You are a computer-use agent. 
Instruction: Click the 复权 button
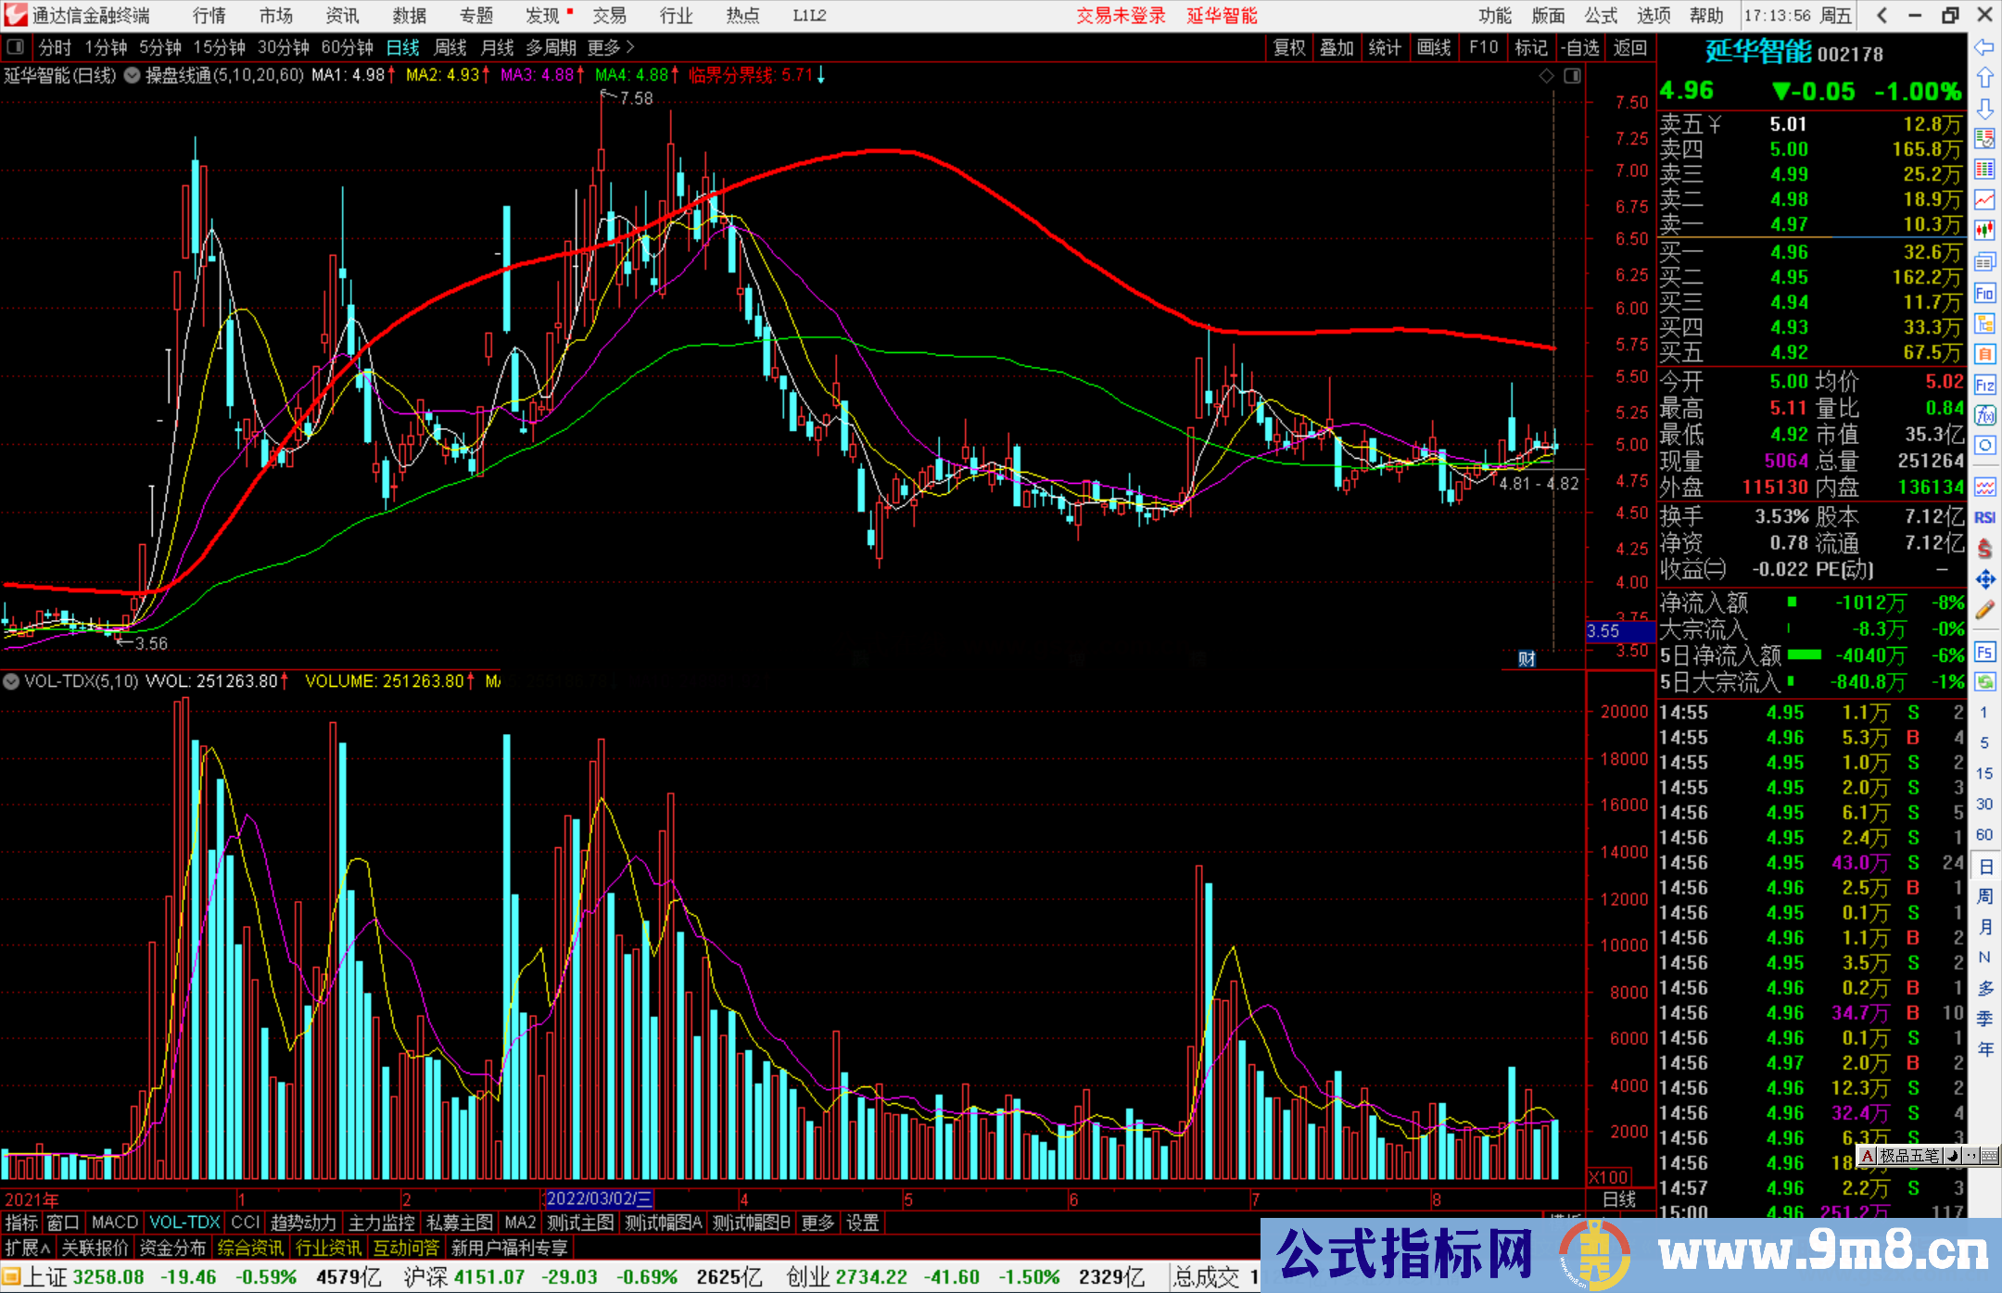click(1289, 47)
